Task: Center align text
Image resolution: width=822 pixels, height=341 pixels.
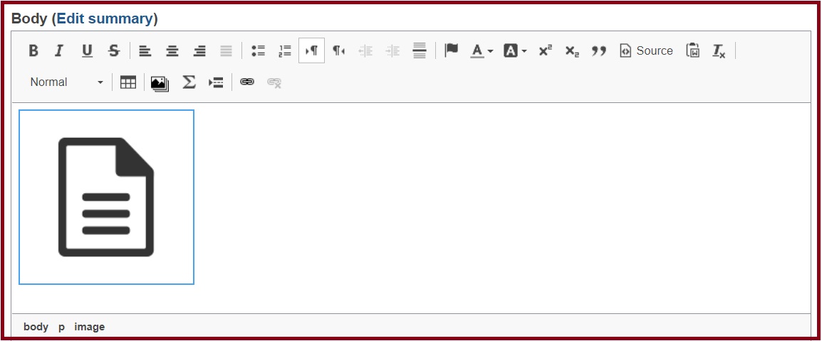Action: [172, 50]
